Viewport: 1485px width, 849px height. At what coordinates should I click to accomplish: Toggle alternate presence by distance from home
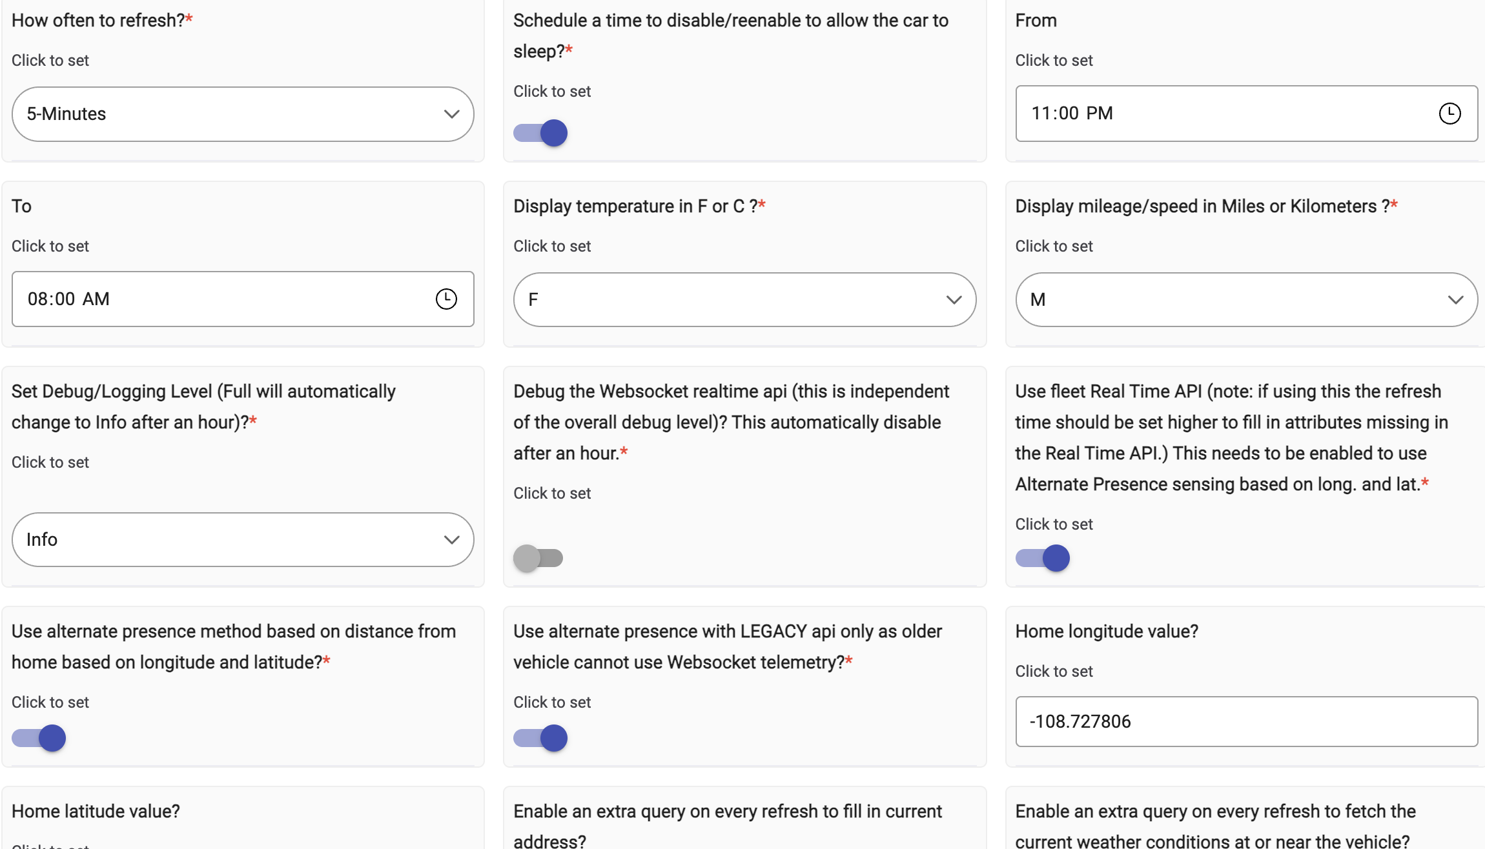pos(39,738)
